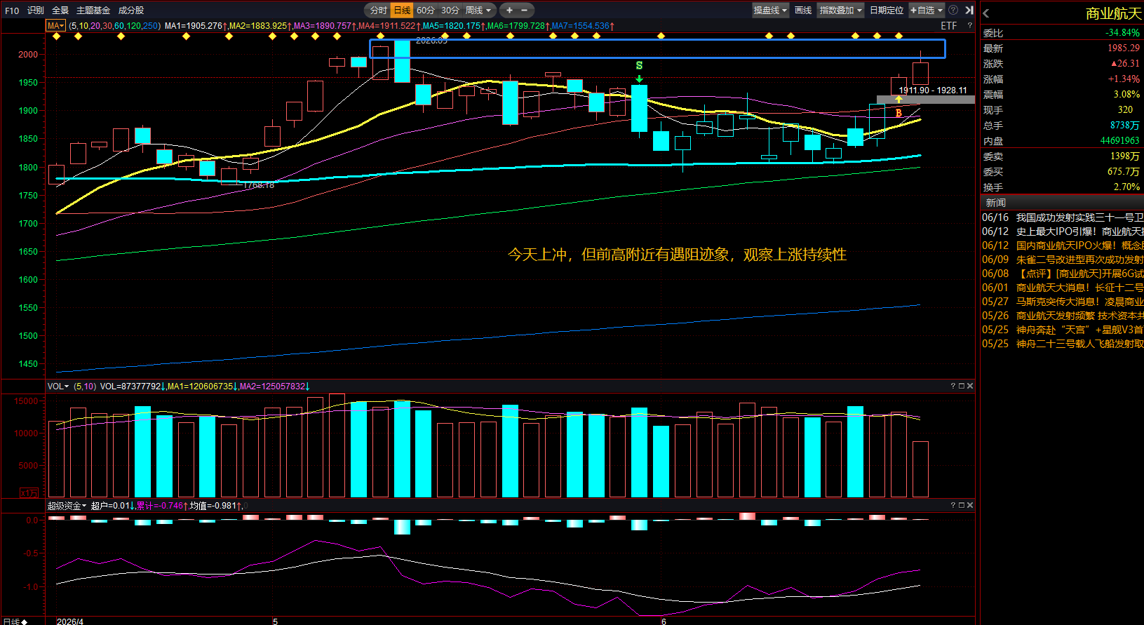Open the 06/16 news 我国成功发射实践三十一号
Image resolution: width=1144 pixels, height=625 pixels.
[1063, 217]
